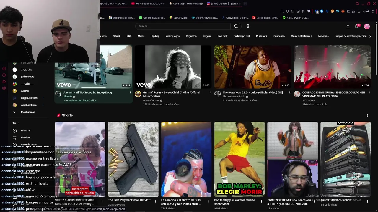Image resolution: width=378 pixels, height=212 pixels.
Task: Open the ___Cubo___ subscription channel
Action: [27, 84]
